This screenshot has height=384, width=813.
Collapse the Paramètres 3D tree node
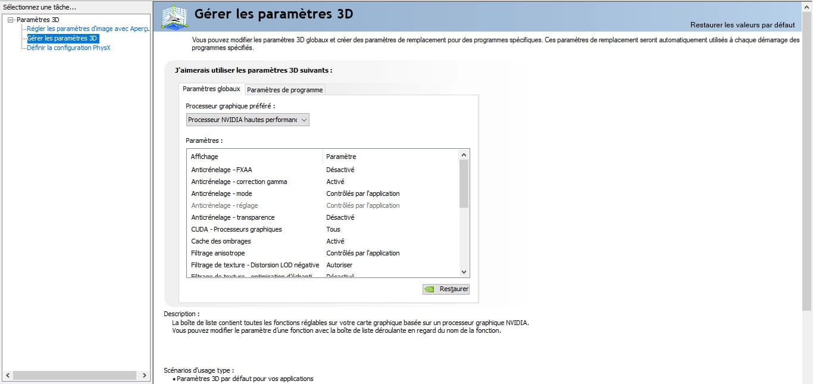(x=11, y=20)
